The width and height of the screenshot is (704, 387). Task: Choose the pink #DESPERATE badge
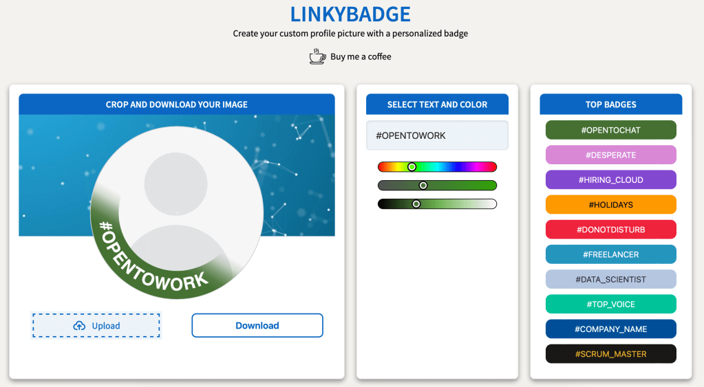tap(610, 155)
